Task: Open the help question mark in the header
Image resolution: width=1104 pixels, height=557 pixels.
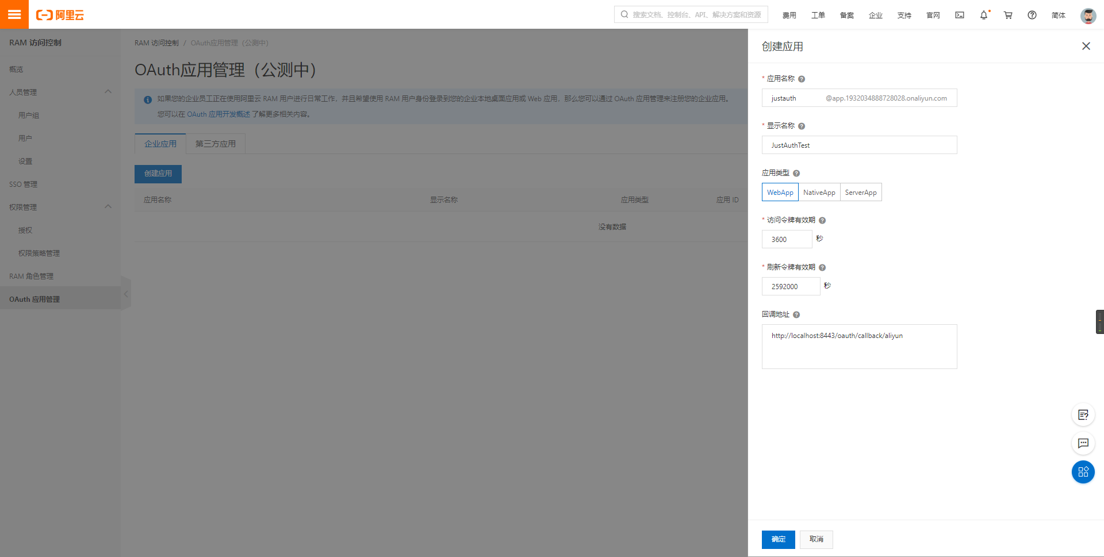Action: (x=1032, y=15)
